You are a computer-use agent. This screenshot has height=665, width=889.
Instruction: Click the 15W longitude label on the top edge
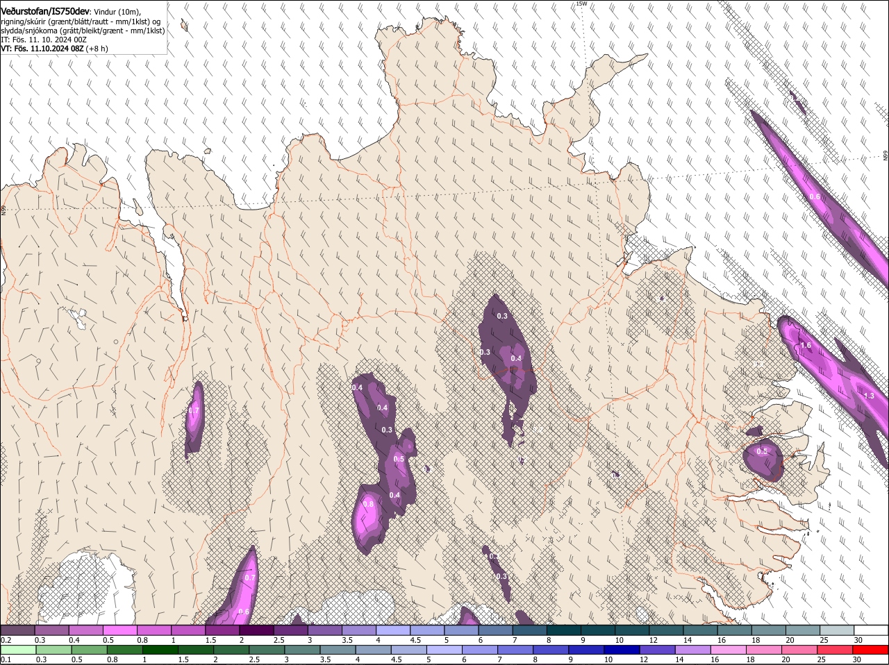click(x=581, y=3)
